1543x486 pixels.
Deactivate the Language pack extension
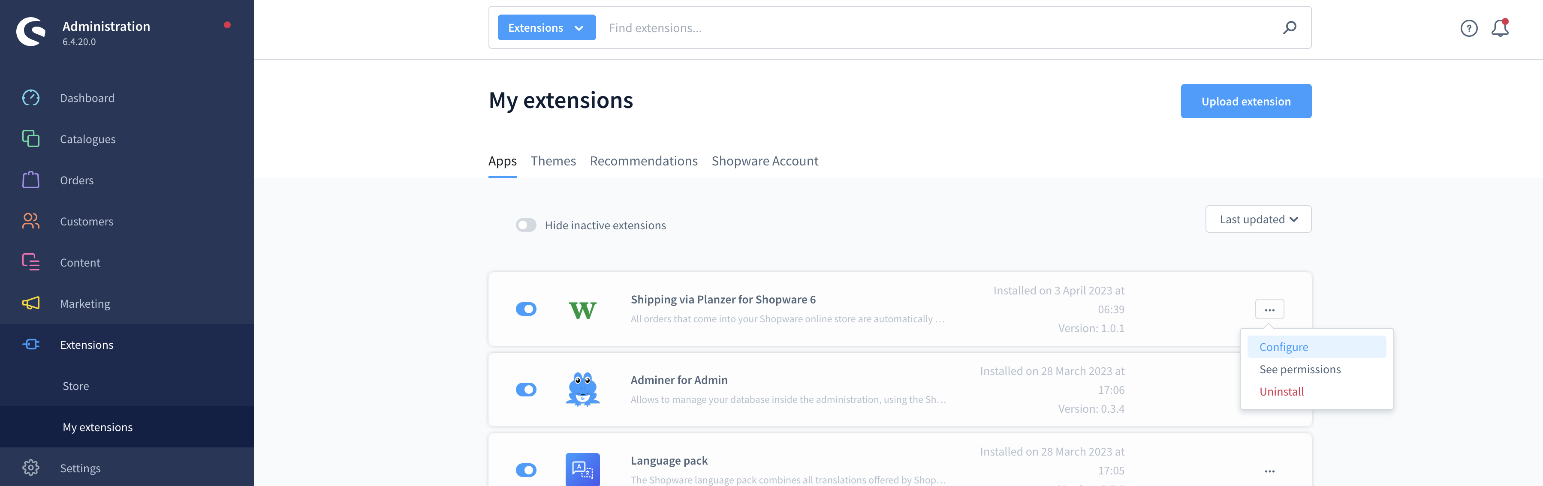[x=526, y=470]
